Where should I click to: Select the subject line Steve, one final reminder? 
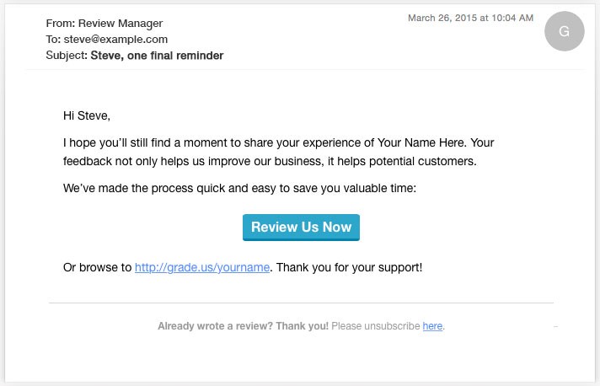pos(157,56)
